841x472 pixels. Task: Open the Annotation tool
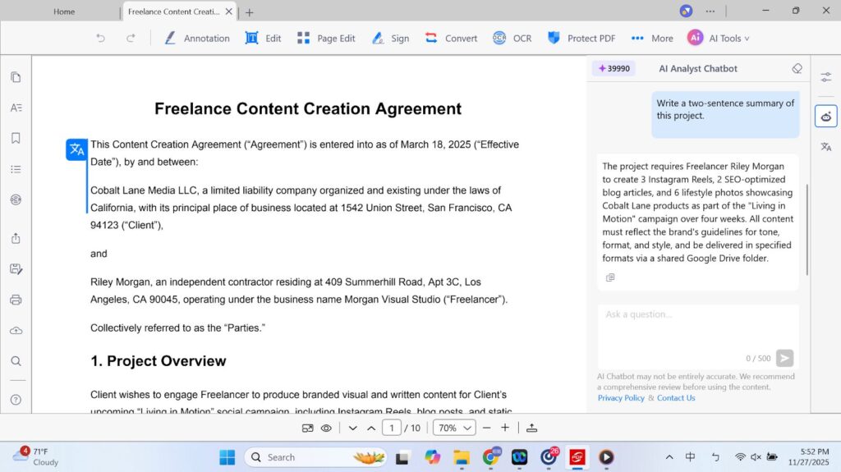click(x=196, y=38)
